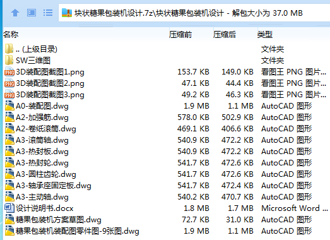Image resolution: width=330 pixels, height=240 pixels.
Task: Select the parent directory folder icon
Action: click(x=9, y=49)
